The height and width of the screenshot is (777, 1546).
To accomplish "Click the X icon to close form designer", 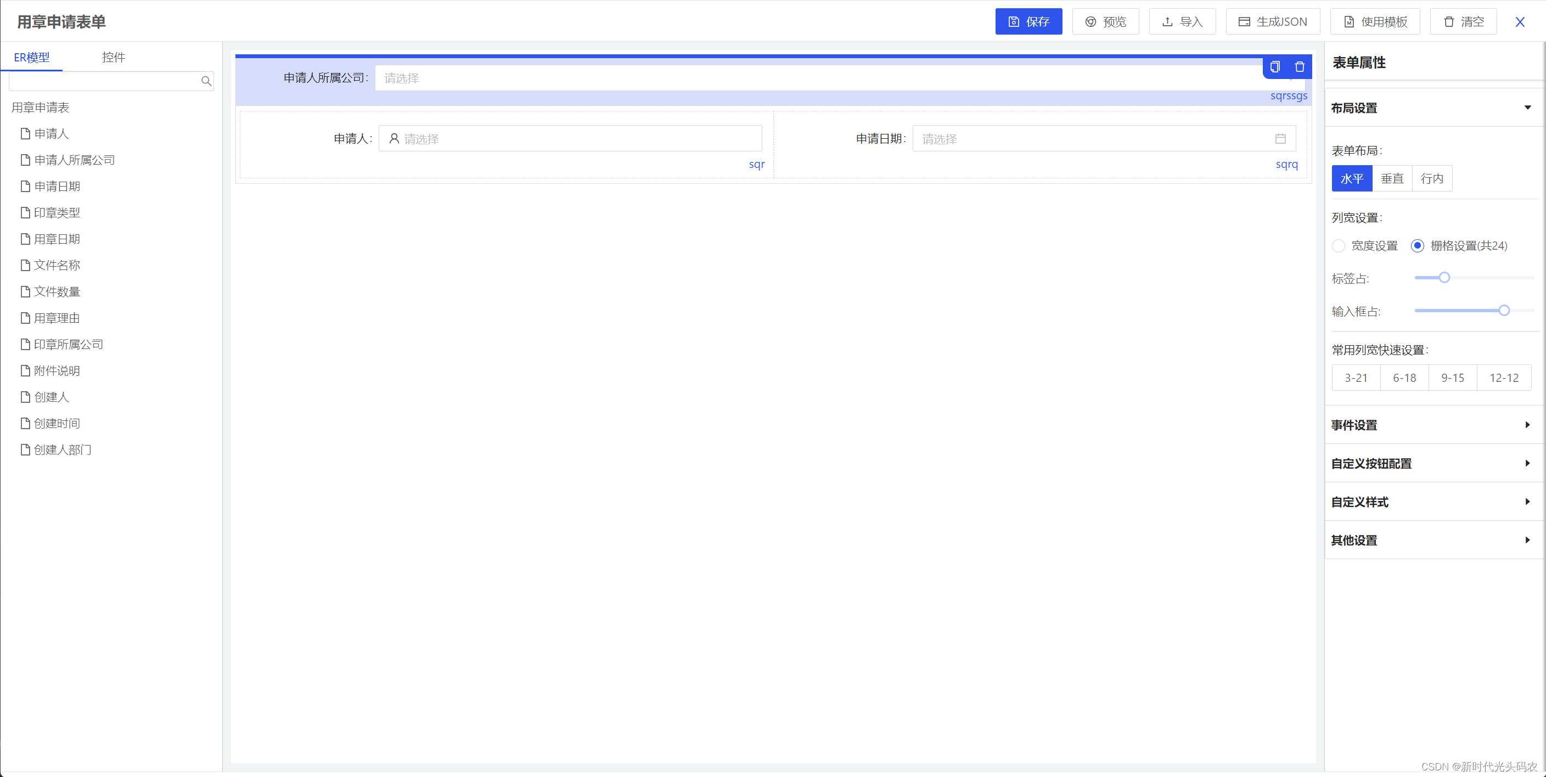I will 1520,22.
